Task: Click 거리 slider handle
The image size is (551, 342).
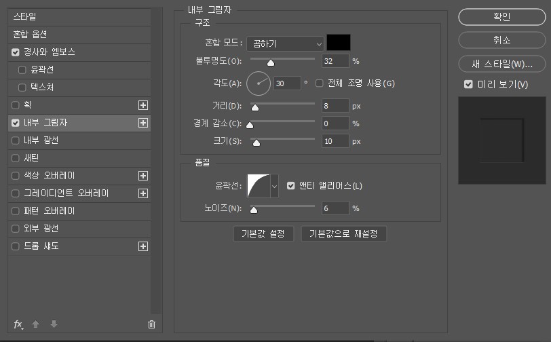Action: [x=255, y=108]
